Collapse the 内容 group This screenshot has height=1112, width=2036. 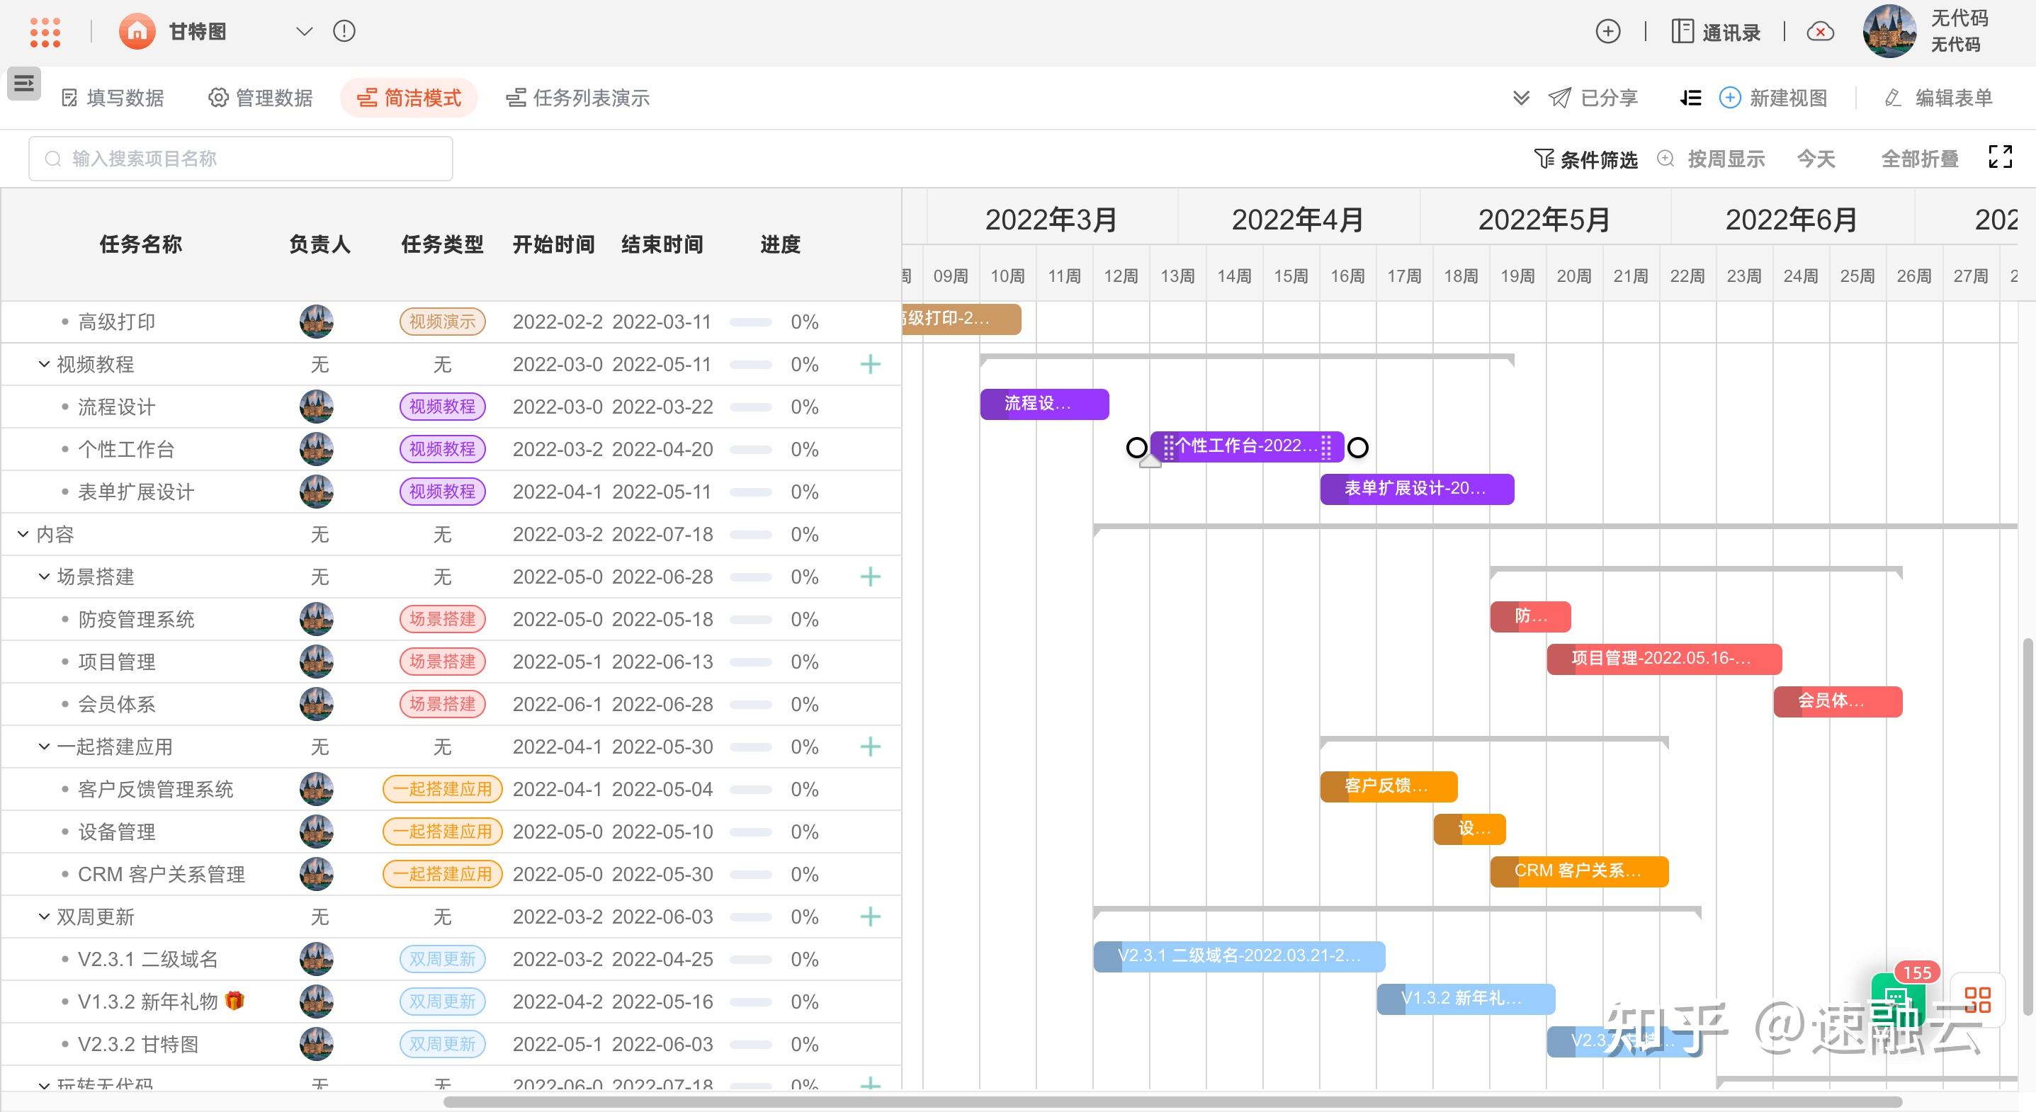tap(23, 534)
